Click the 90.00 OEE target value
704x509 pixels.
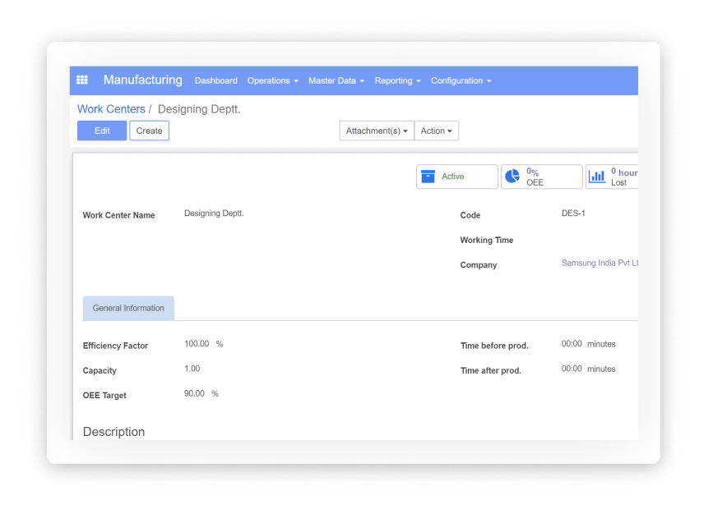pos(194,393)
